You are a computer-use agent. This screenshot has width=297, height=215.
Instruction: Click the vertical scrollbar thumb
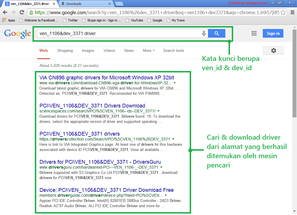coord(294,73)
